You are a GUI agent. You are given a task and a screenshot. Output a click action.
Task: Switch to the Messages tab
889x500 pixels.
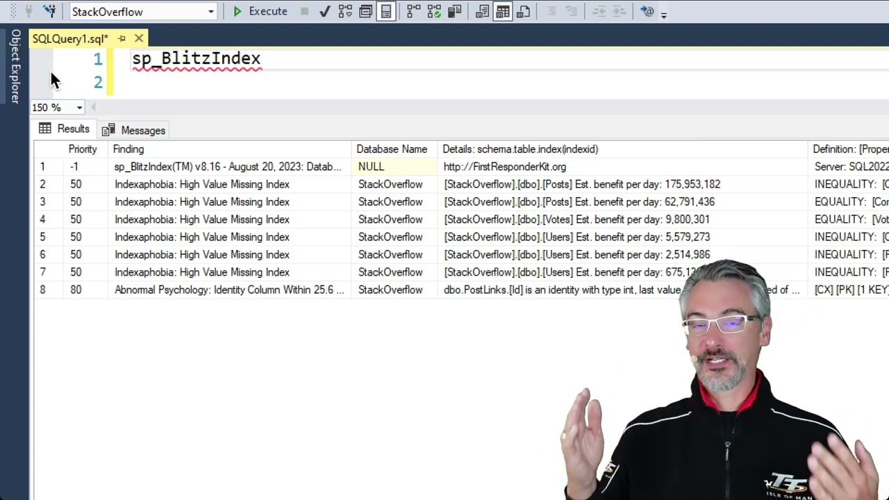[x=134, y=130]
